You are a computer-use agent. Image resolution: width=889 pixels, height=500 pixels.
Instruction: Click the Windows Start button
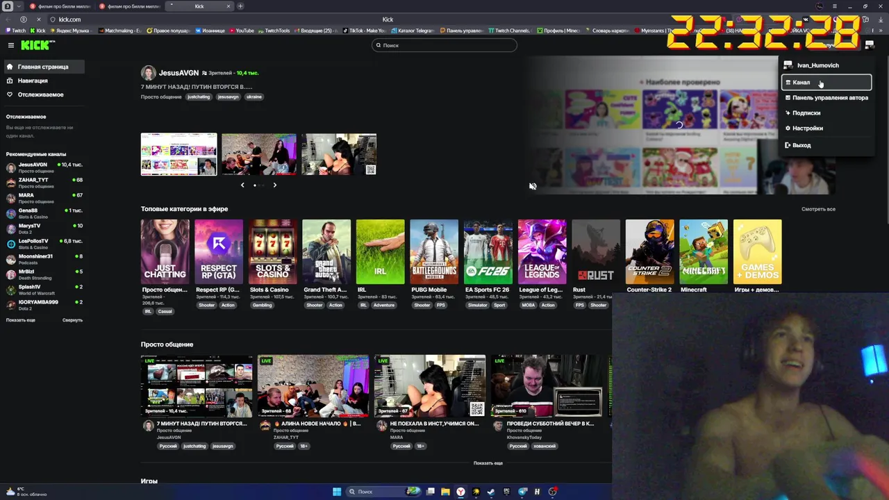click(337, 492)
